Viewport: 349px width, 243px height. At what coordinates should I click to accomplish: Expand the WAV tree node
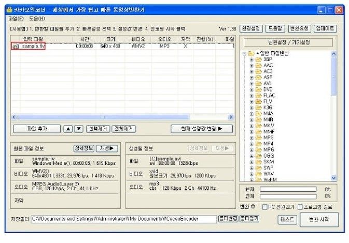252,174
